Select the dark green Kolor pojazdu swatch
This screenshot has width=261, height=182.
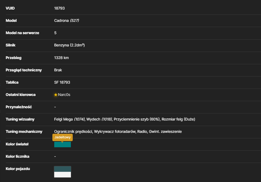tap(63, 169)
